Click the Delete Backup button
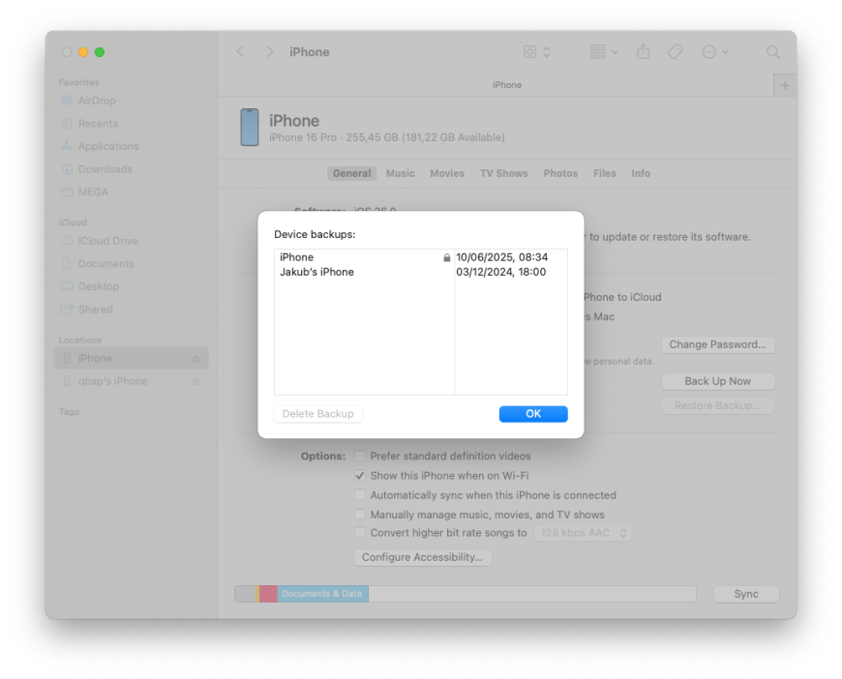 point(317,414)
